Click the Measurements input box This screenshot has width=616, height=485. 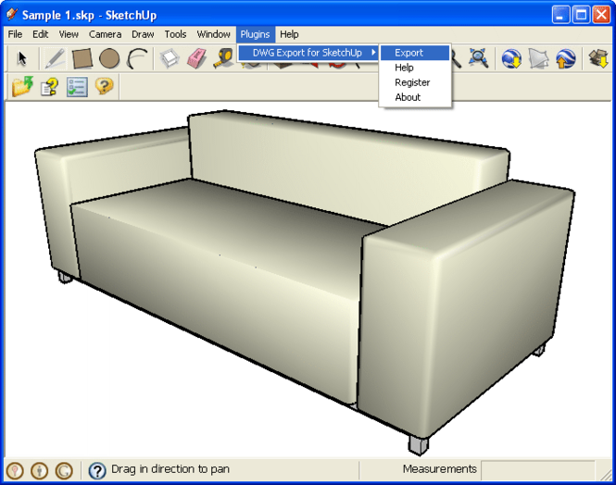pos(538,469)
